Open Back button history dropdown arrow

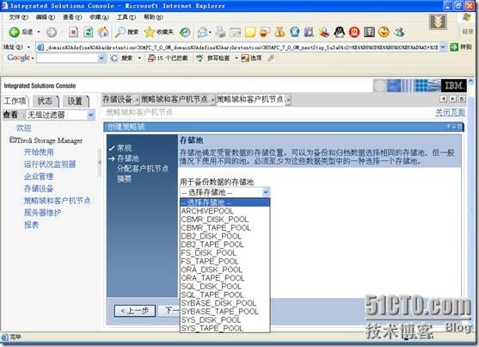click(39, 32)
